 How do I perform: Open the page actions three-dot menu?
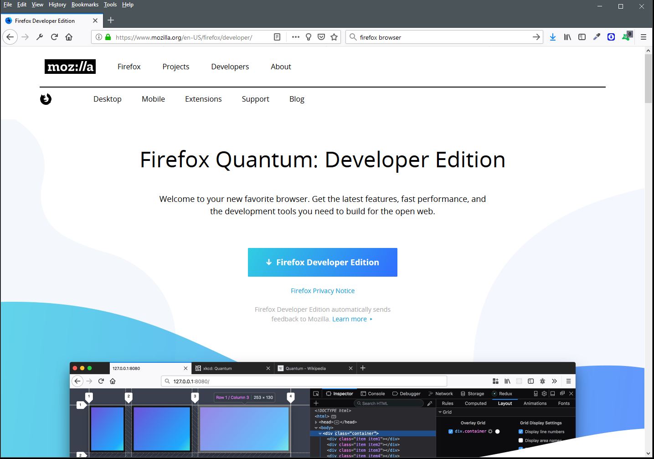tap(296, 37)
